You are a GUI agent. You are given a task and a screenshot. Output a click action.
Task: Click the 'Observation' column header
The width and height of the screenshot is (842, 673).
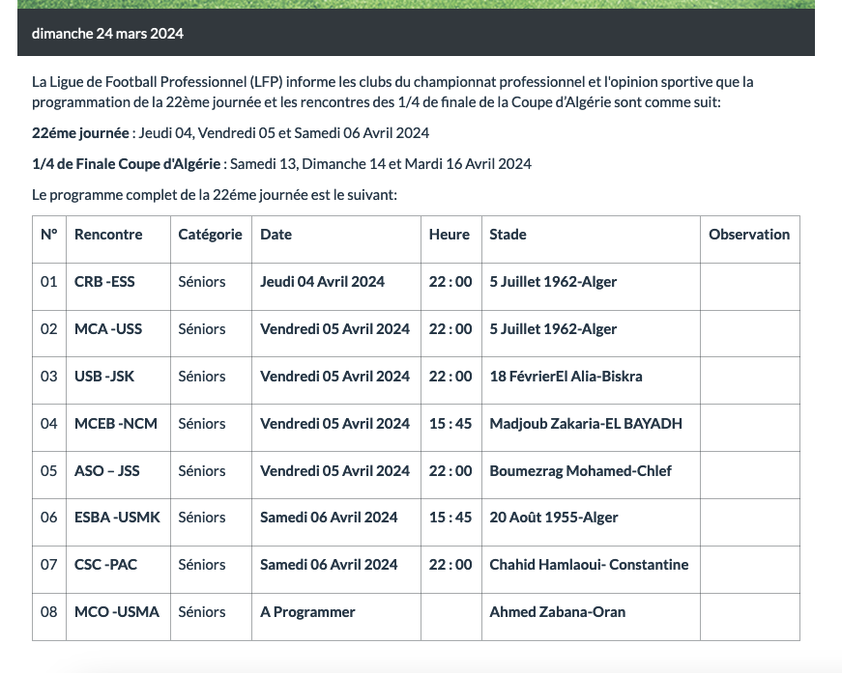coord(749,235)
